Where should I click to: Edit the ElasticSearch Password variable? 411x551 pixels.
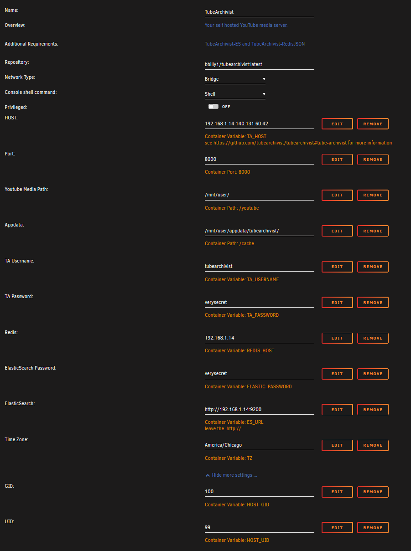337,374
